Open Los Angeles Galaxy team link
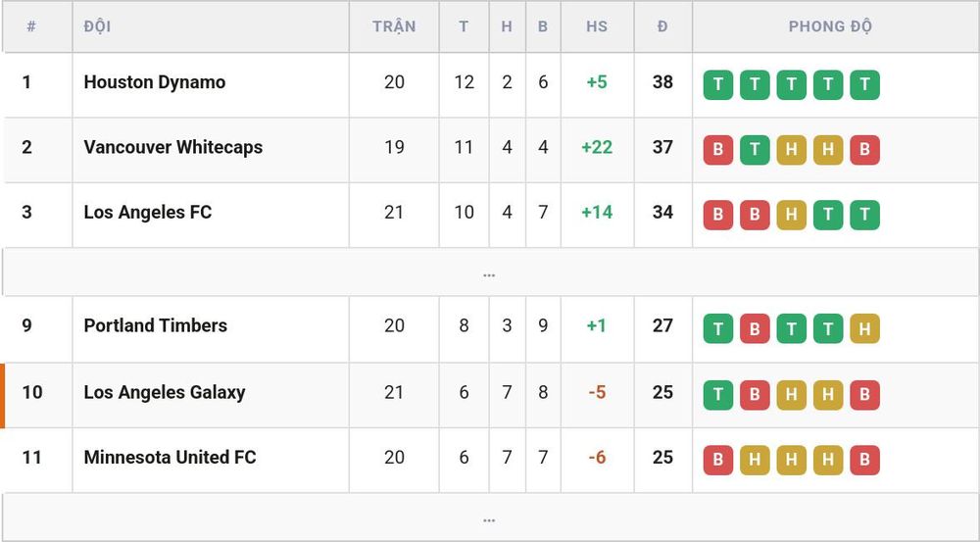 (165, 393)
